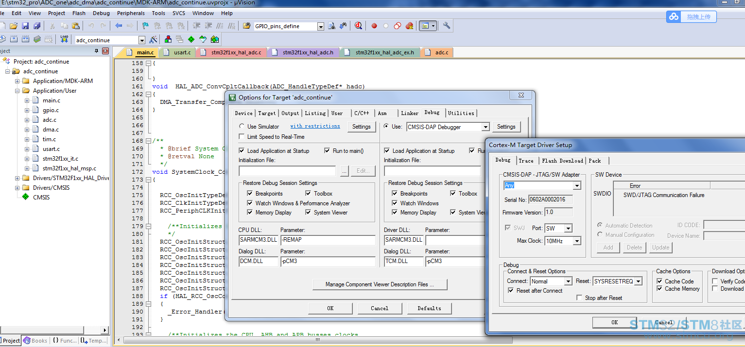Viewport: 745px width, 347px height.
Task: Click Cancel in Options for Target dialog
Action: [x=380, y=308]
